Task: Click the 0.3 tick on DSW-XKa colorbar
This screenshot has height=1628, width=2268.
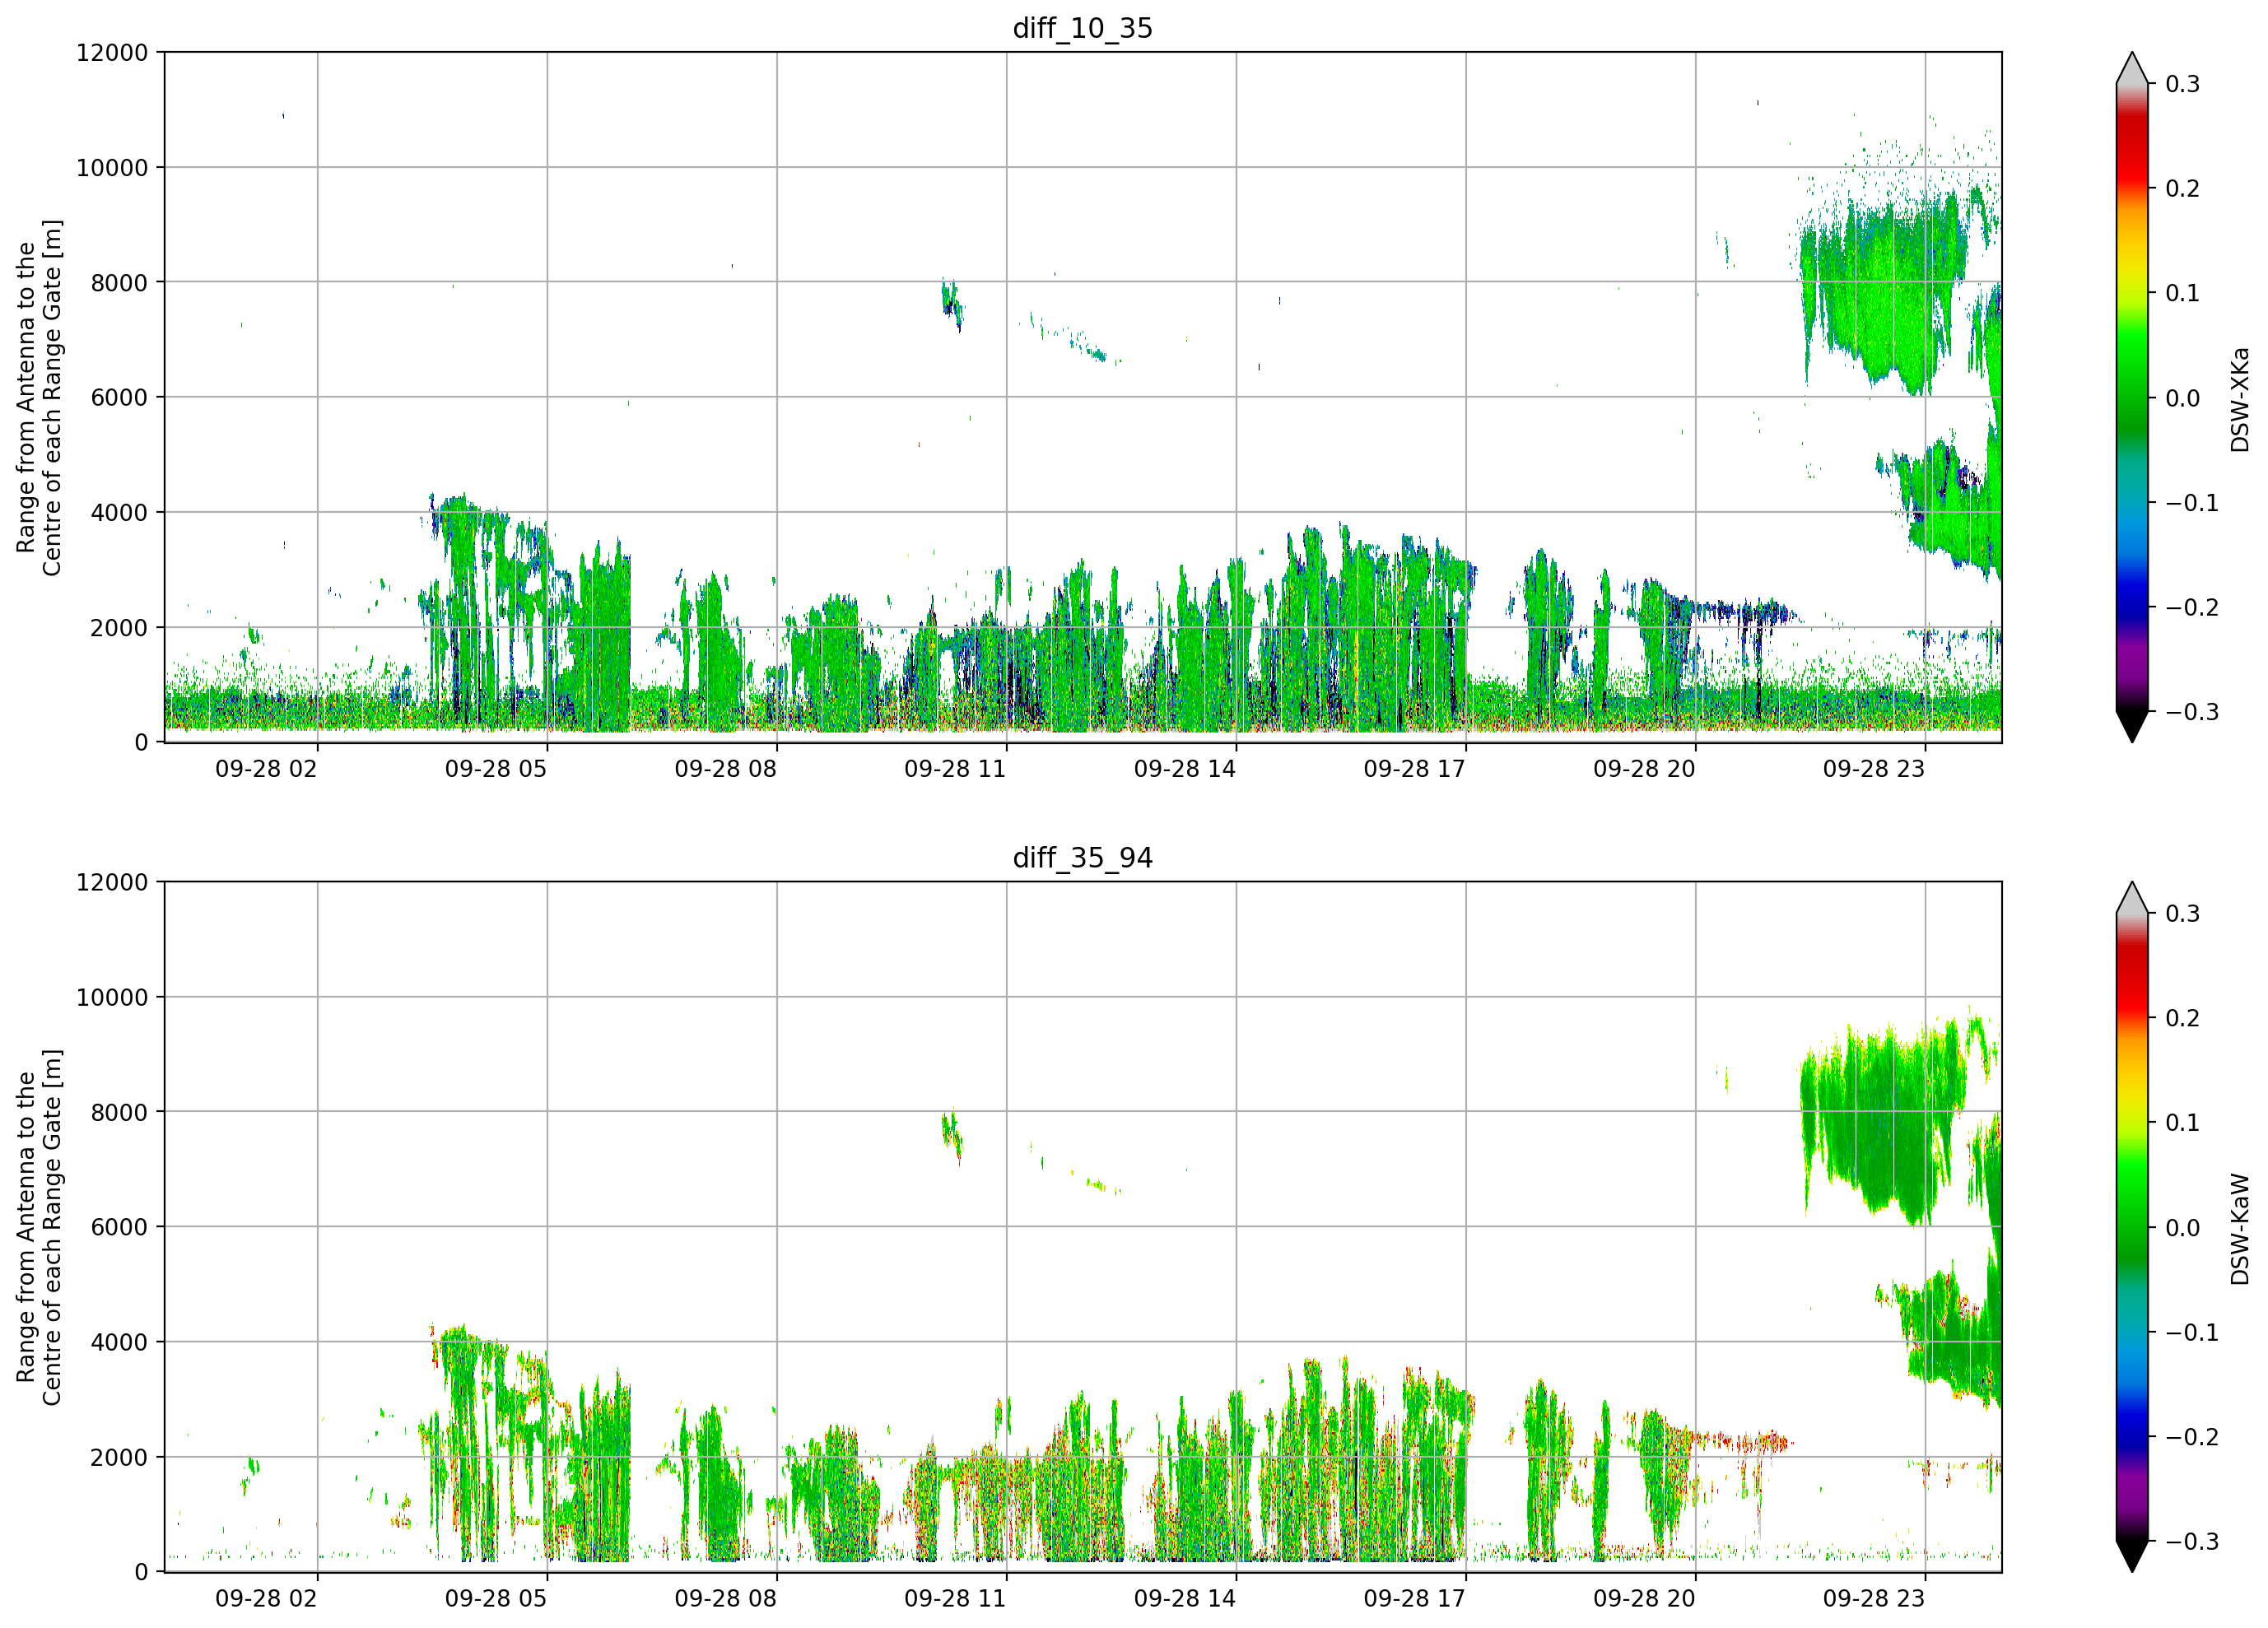Action: pos(2183,84)
